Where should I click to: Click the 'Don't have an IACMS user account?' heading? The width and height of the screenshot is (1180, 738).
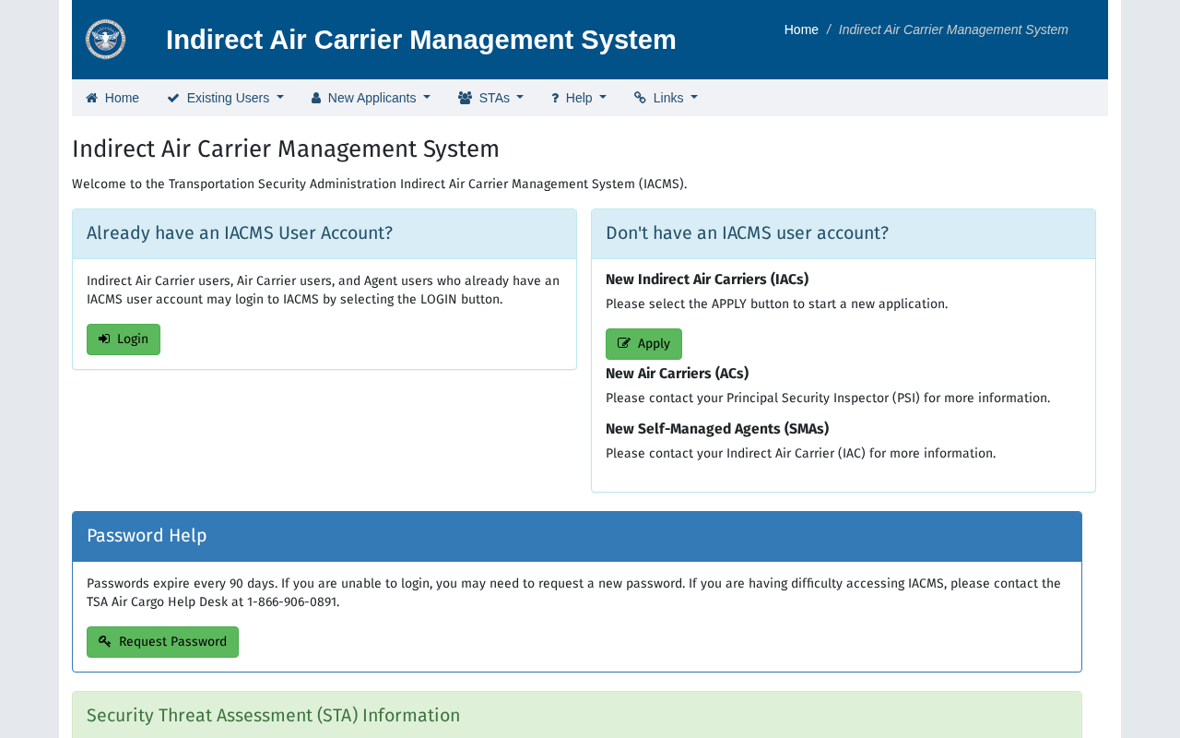click(x=747, y=233)
